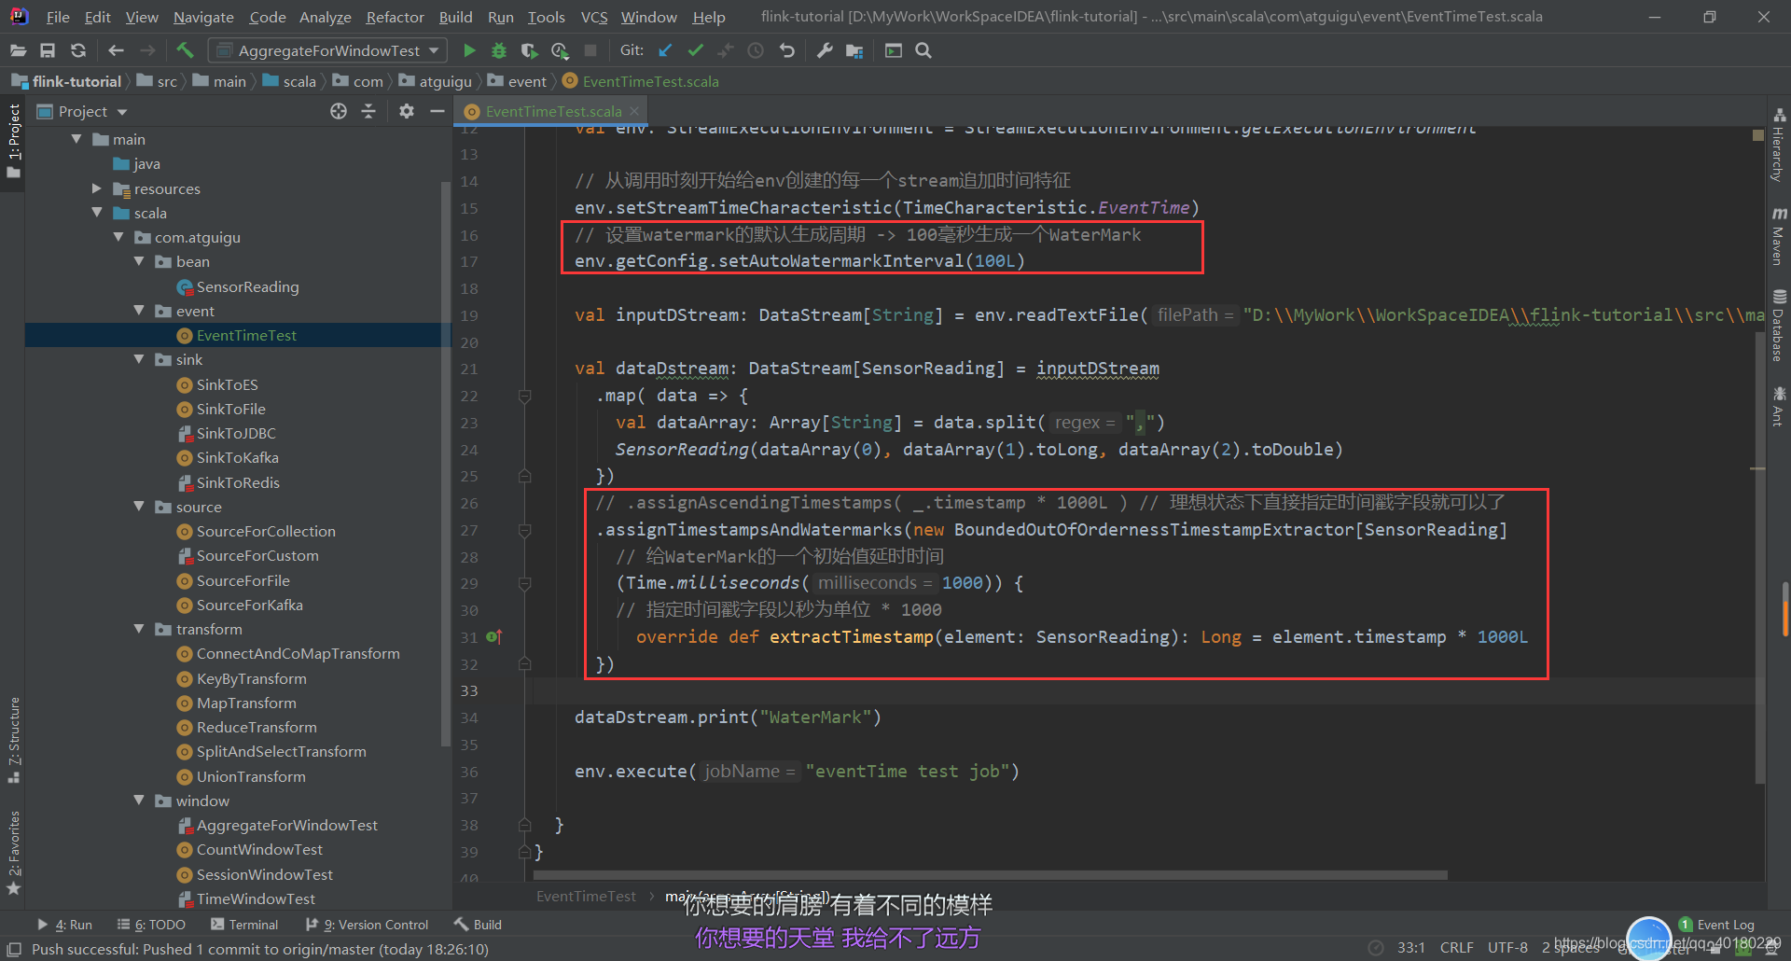This screenshot has height=961, width=1791.
Task: Run with coverage toolbar icon
Action: (x=529, y=50)
